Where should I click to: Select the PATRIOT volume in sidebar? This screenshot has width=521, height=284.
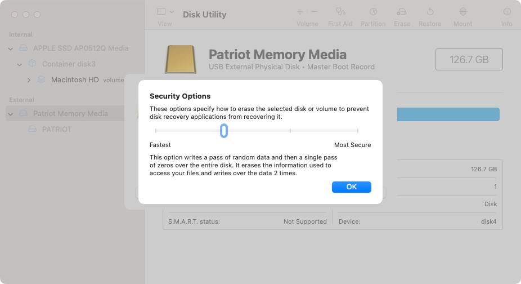click(57, 129)
